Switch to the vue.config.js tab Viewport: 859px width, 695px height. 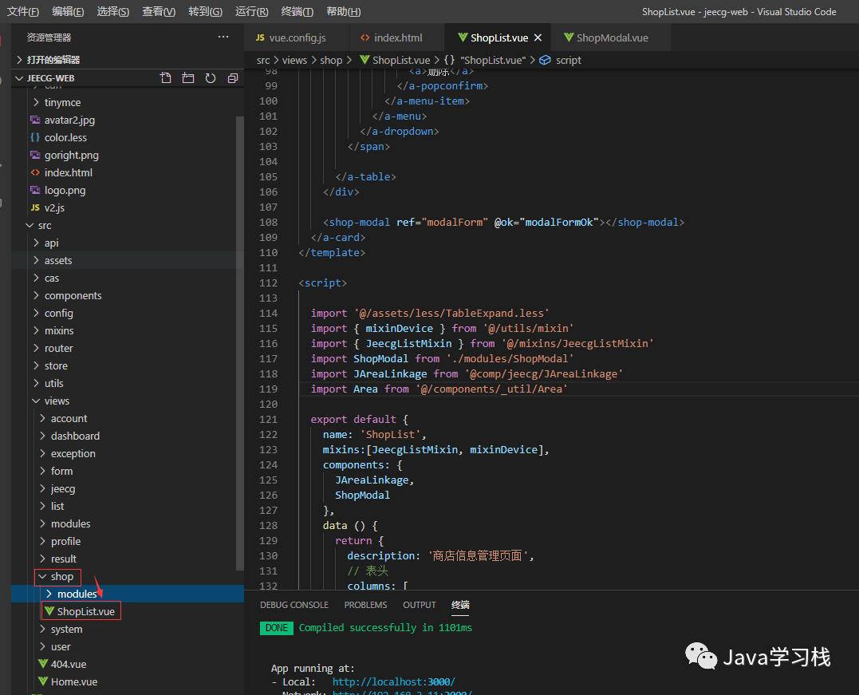pyautogui.click(x=297, y=38)
